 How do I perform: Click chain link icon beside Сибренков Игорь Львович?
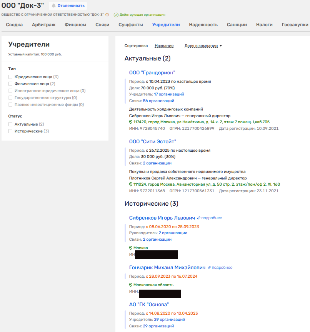pyautogui.click(x=199, y=218)
